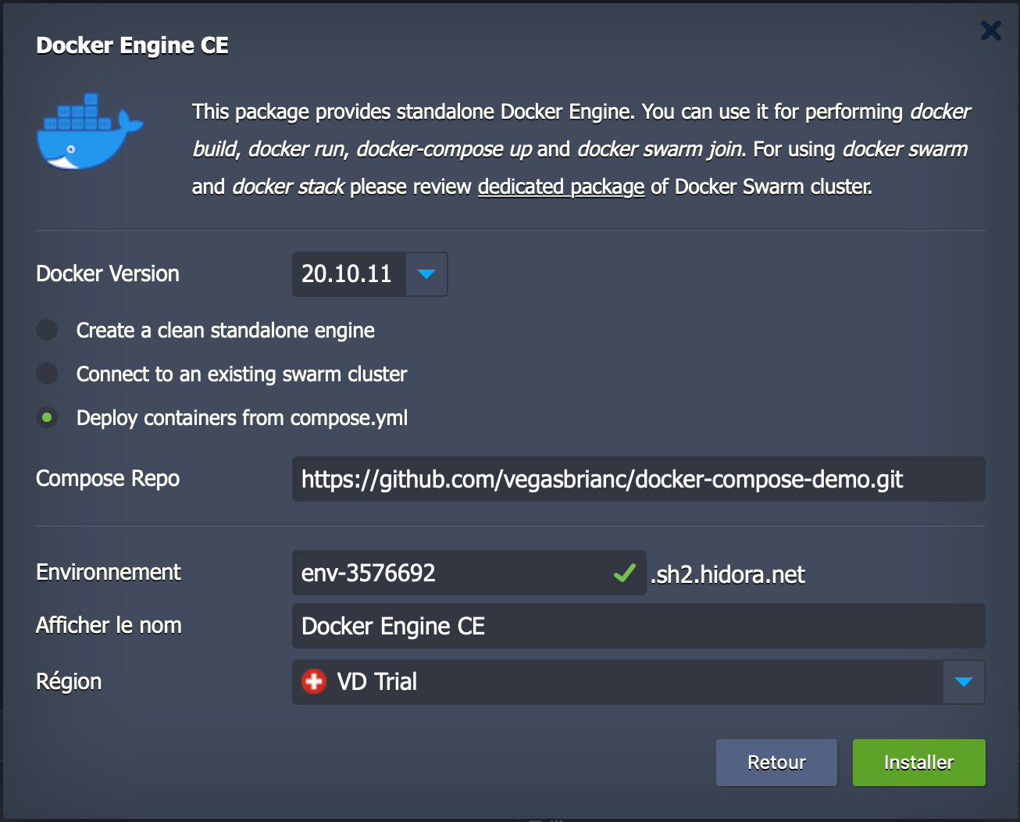Click the green validation checkmark icon
This screenshot has width=1020, height=822.
pos(624,574)
